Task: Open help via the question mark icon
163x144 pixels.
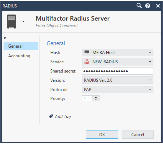Action: (x=148, y=6)
